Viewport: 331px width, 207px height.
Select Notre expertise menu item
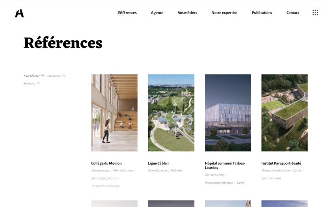coord(224,13)
